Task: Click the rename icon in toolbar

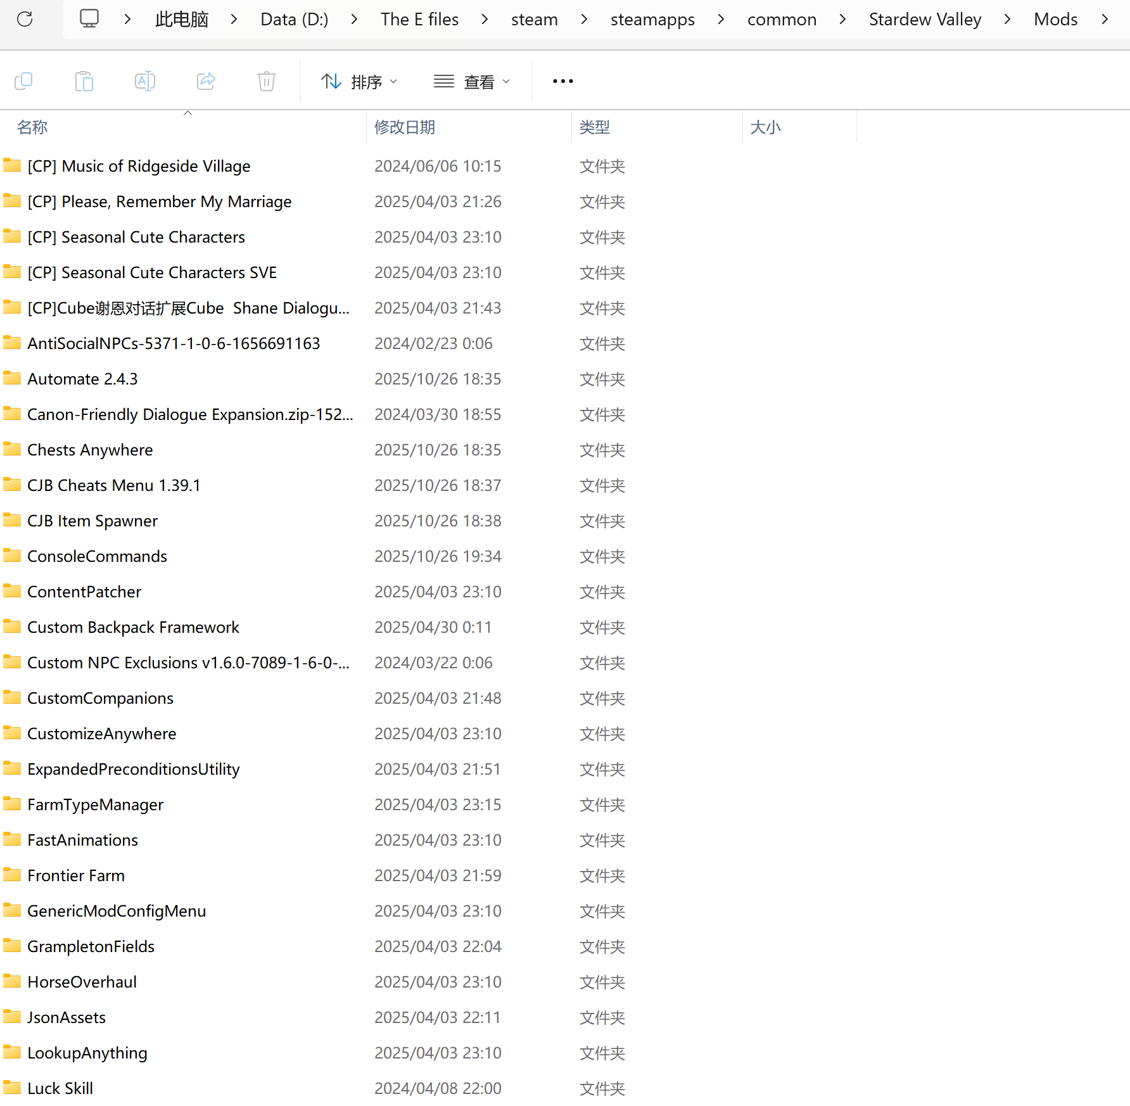Action: click(144, 81)
